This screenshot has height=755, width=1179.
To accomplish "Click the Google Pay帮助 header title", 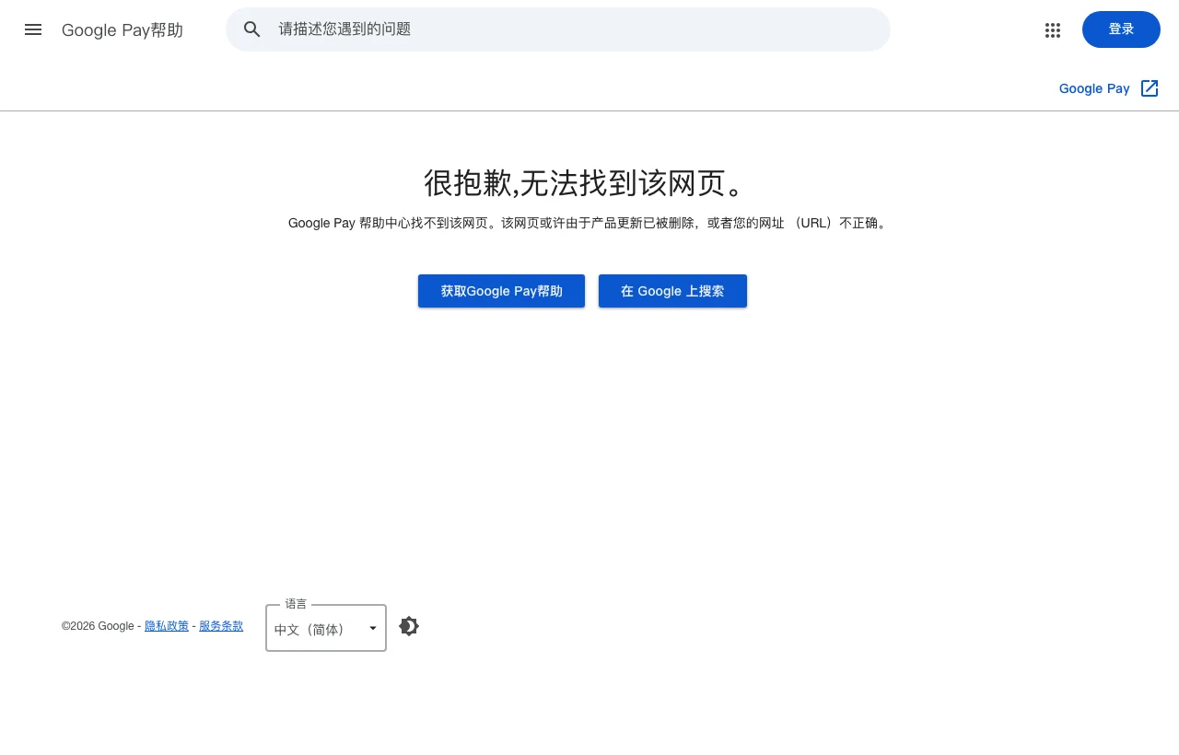I will (123, 30).
